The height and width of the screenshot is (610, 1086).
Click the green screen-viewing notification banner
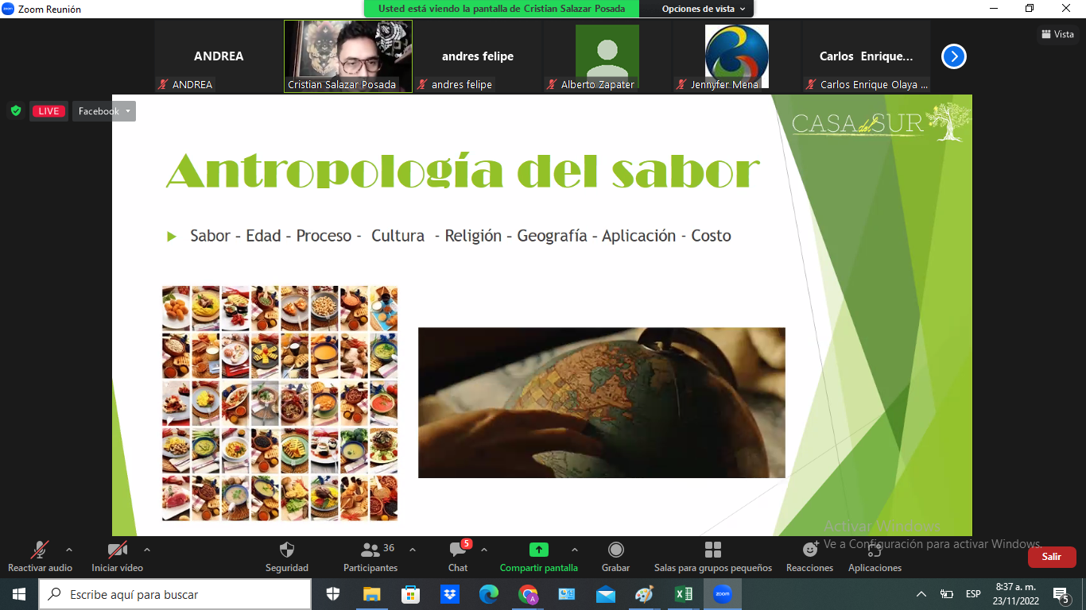(x=501, y=9)
